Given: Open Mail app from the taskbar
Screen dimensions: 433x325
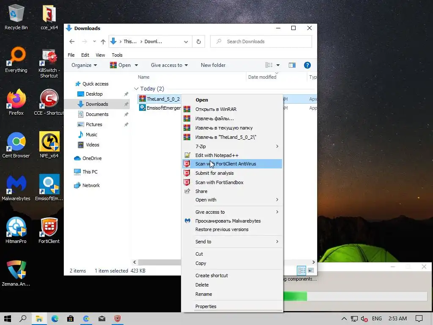Looking at the screenshot, I should click(102, 319).
